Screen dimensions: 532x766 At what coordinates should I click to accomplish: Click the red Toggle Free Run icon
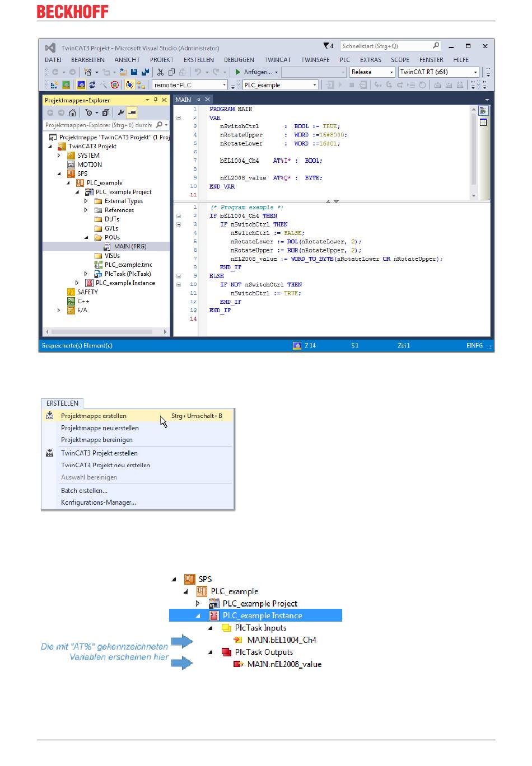coord(115,85)
